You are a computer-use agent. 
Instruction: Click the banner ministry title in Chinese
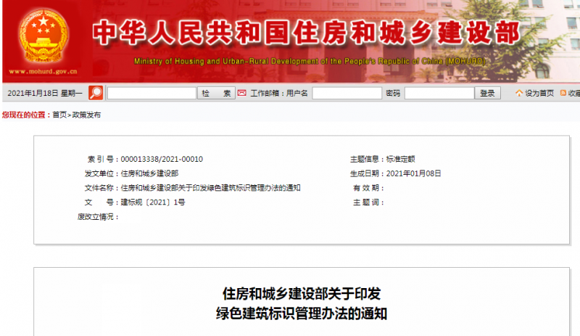306,33
